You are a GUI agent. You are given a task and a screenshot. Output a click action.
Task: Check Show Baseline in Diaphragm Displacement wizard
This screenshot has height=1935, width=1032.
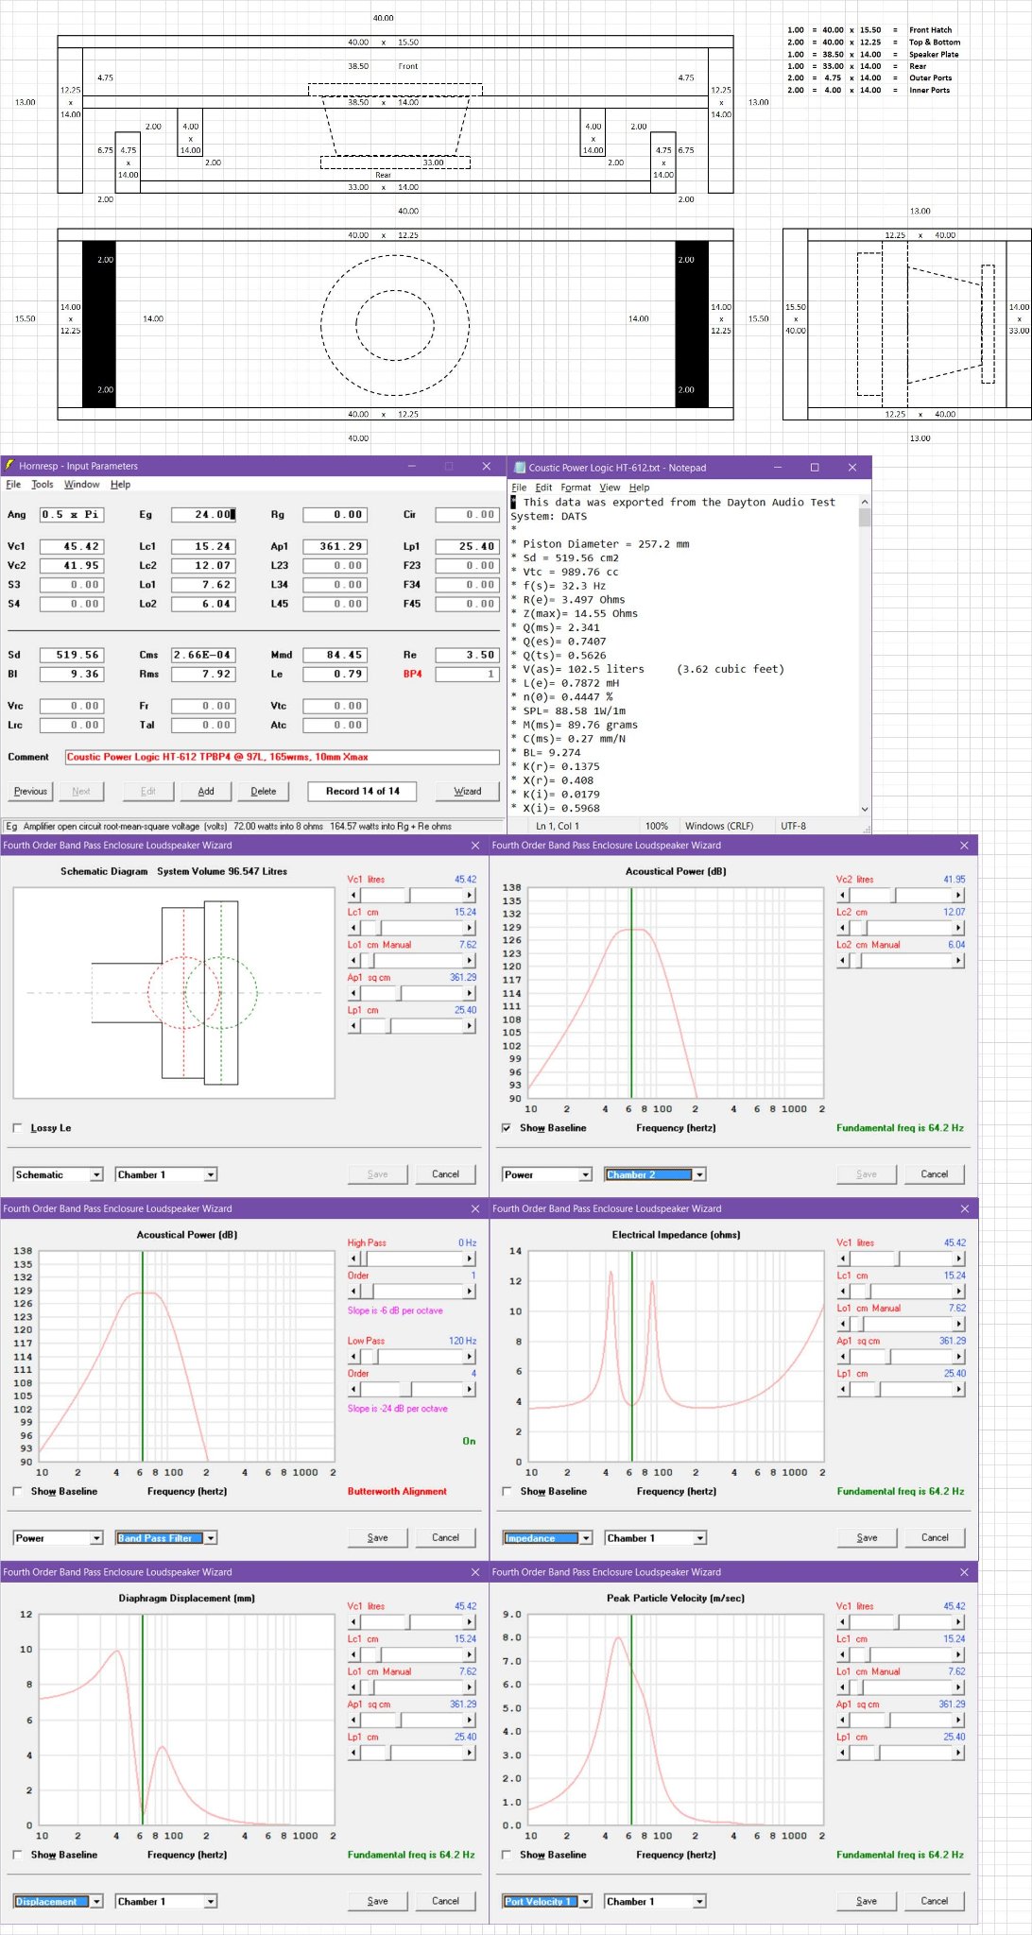pyautogui.click(x=18, y=1855)
